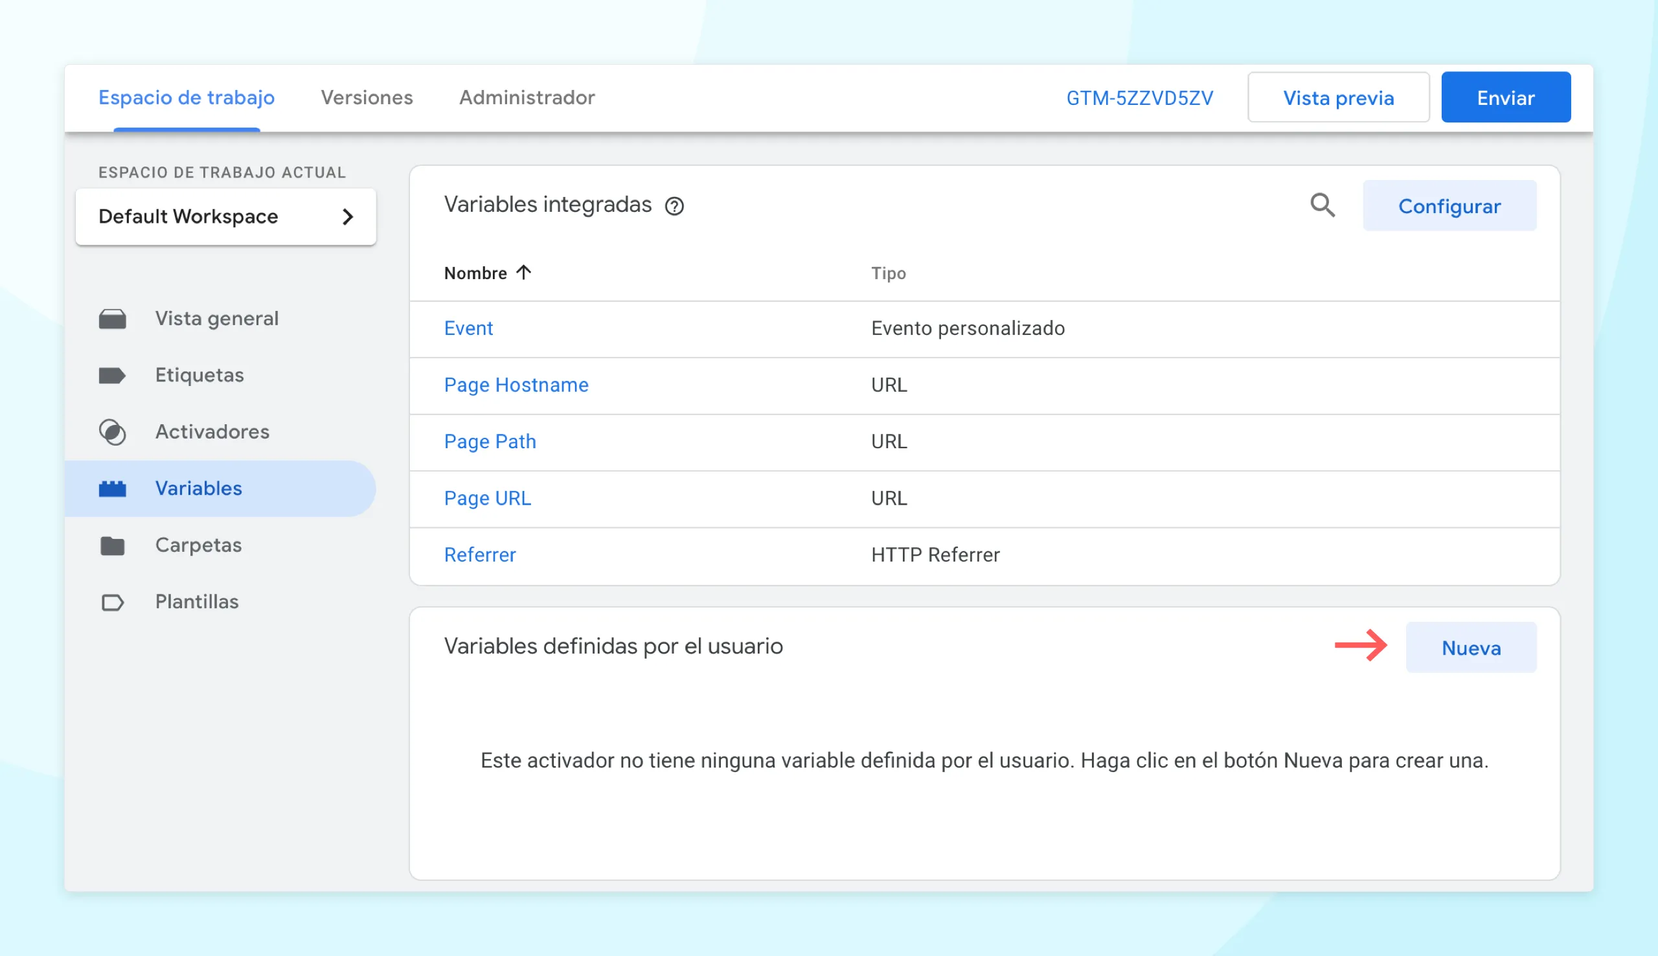The width and height of the screenshot is (1658, 956).
Task: Expand the Espacio de trabajo tab
Action: (x=187, y=97)
